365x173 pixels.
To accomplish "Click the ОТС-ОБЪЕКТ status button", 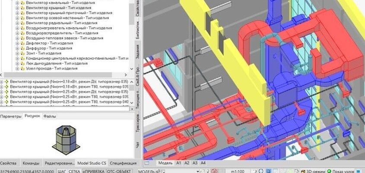I will point(120,170).
